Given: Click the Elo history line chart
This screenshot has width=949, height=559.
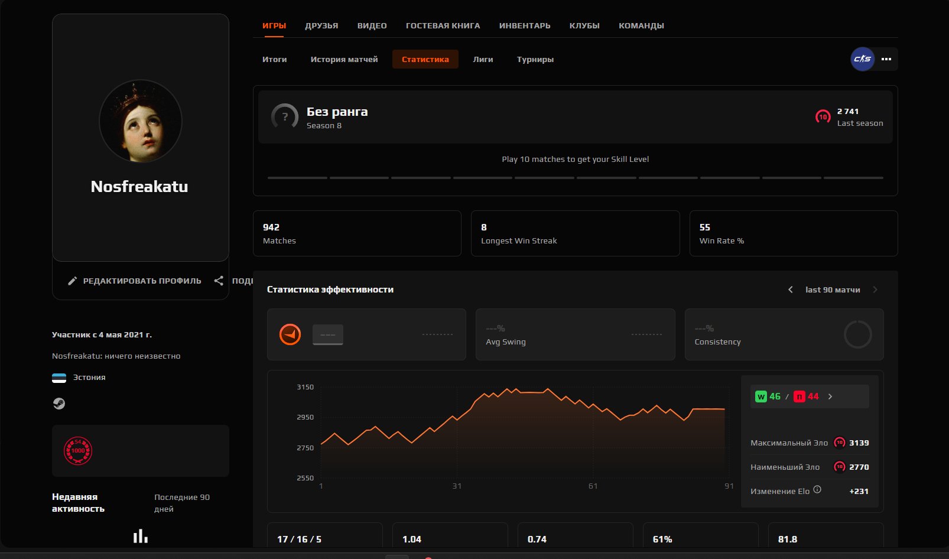Looking at the screenshot, I should pyautogui.click(x=523, y=433).
